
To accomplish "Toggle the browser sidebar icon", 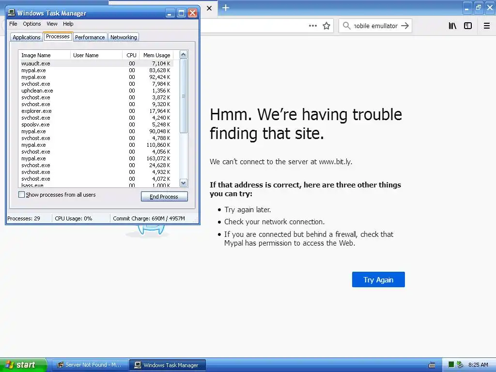I will coord(468,26).
